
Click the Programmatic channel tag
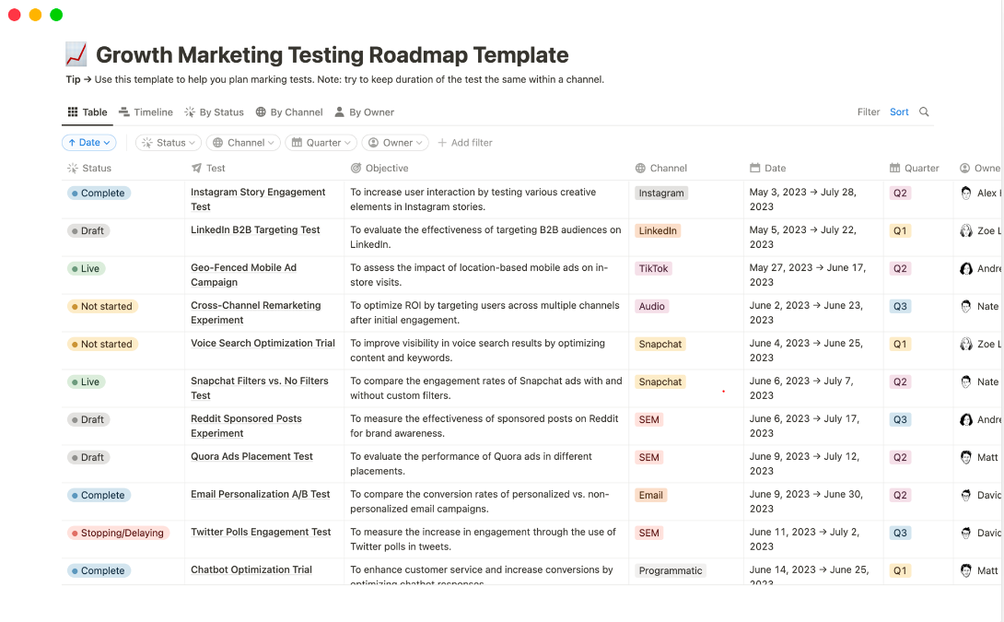(x=671, y=570)
